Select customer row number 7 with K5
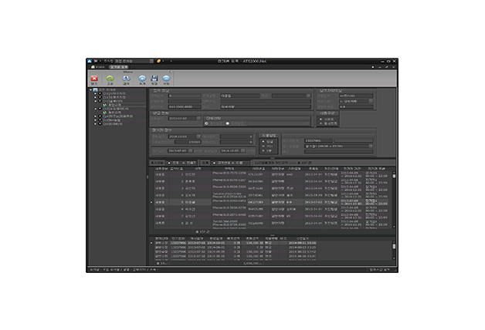Image resolution: width=485 pixels, height=330 pixels. 272,216
